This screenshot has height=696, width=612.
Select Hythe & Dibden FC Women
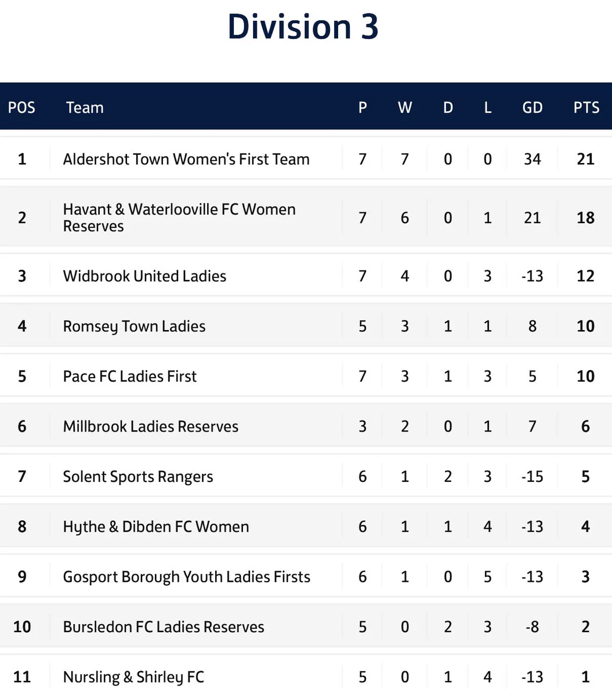click(156, 527)
